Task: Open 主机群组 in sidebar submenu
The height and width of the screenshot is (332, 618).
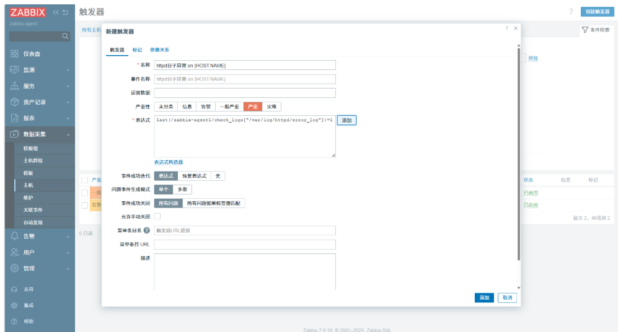Action: coord(33,160)
